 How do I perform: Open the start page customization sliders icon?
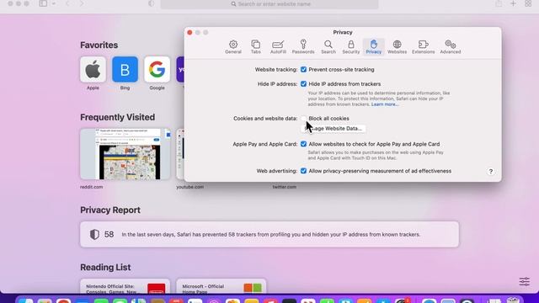pyautogui.click(x=524, y=281)
